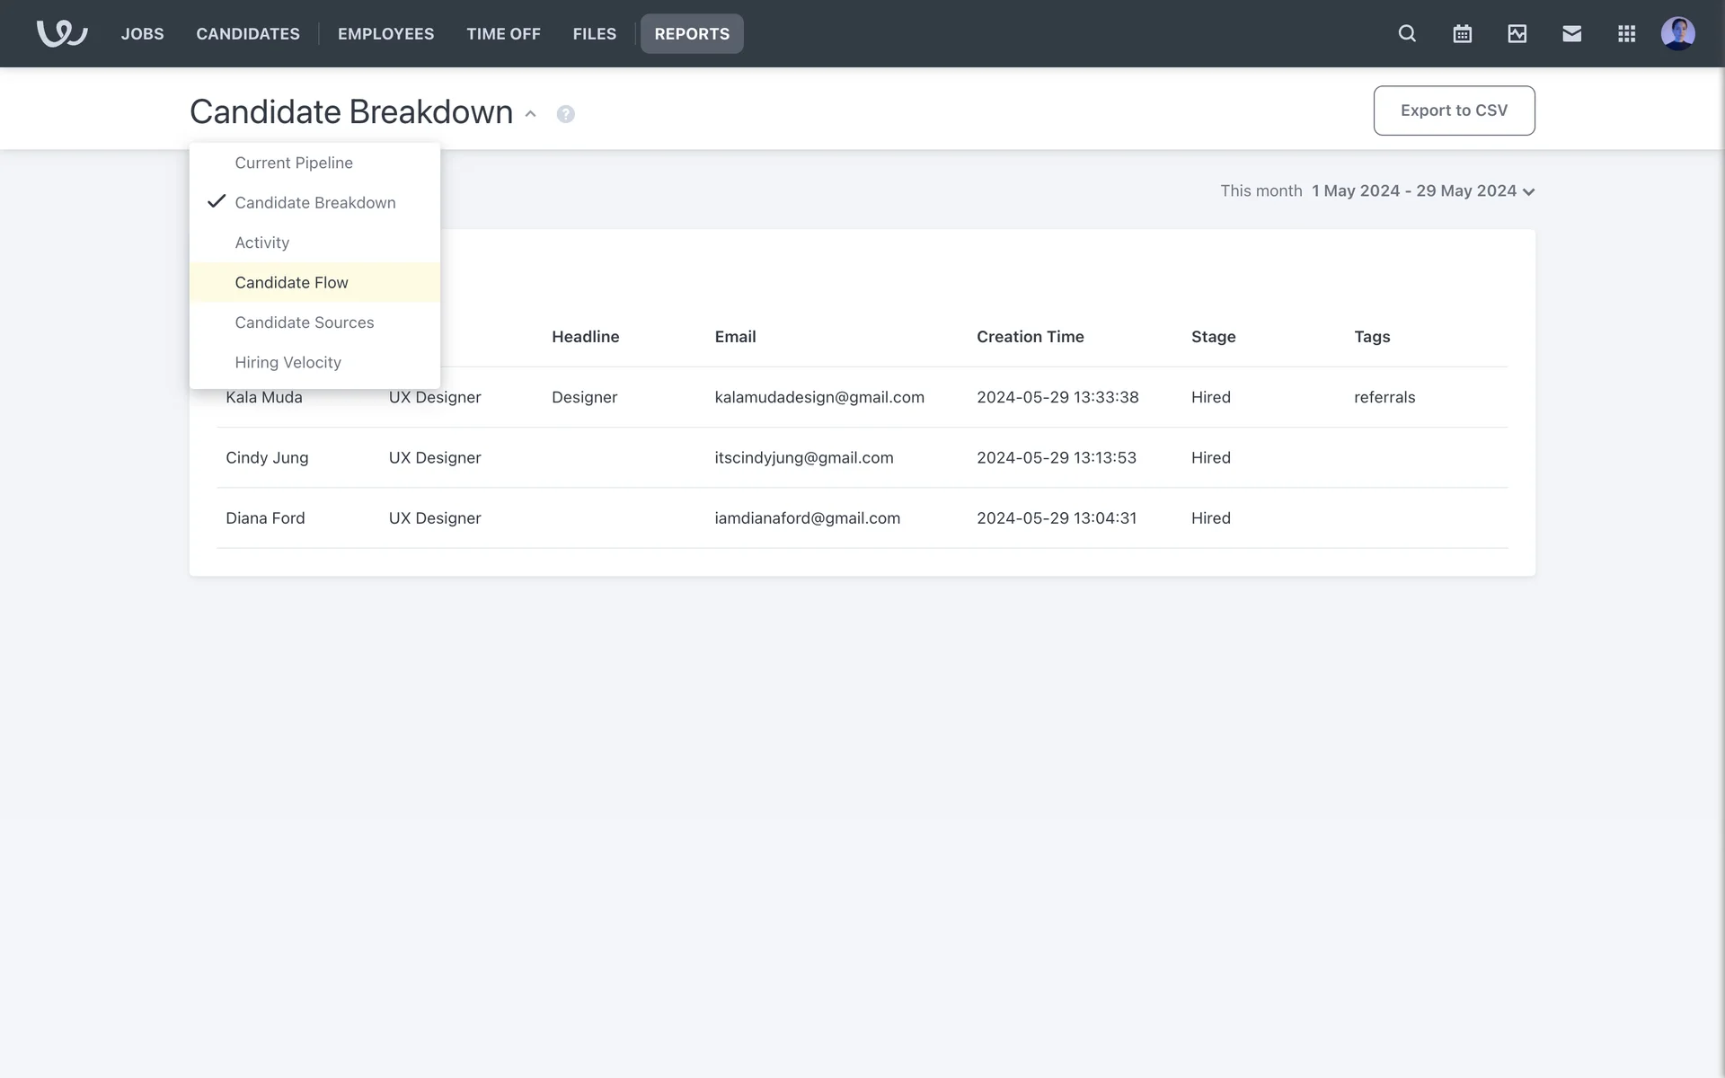The height and width of the screenshot is (1078, 1725).
Task: Click the Export to CSV button
Action: click(1453, 110)
